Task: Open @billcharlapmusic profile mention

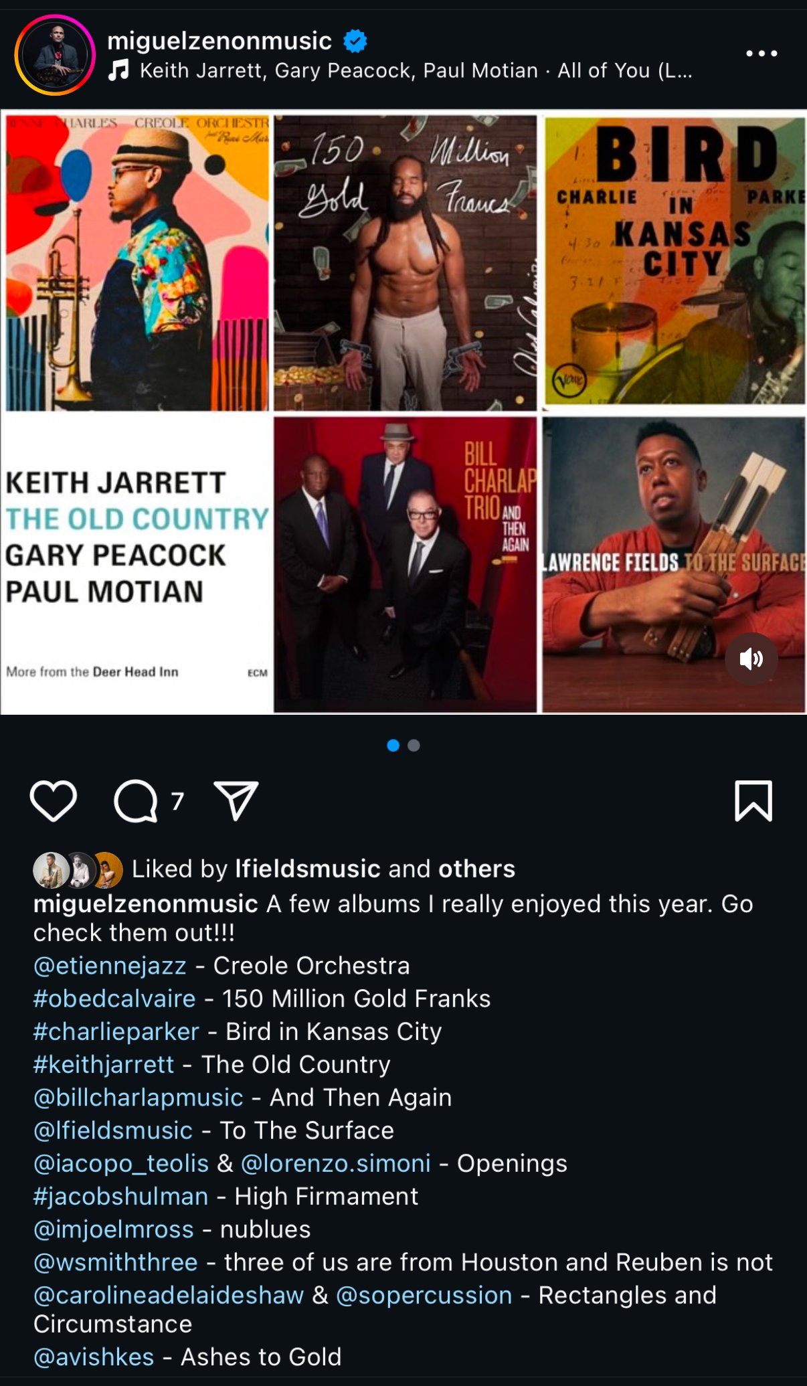Action: [x=139, y=1098]
